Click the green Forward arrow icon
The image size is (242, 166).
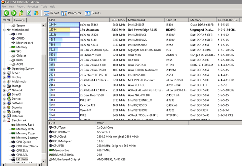tap(14, 13)
